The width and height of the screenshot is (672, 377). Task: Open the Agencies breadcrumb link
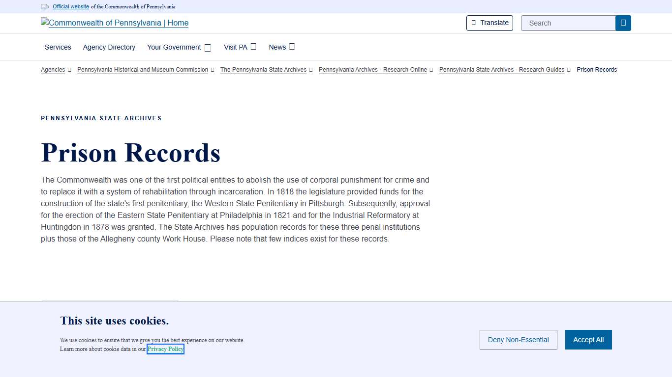[x=53, y=70]
